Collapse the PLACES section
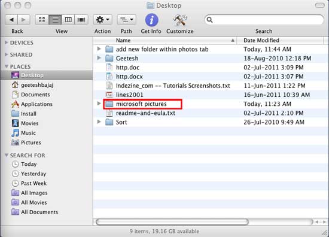 7,66
